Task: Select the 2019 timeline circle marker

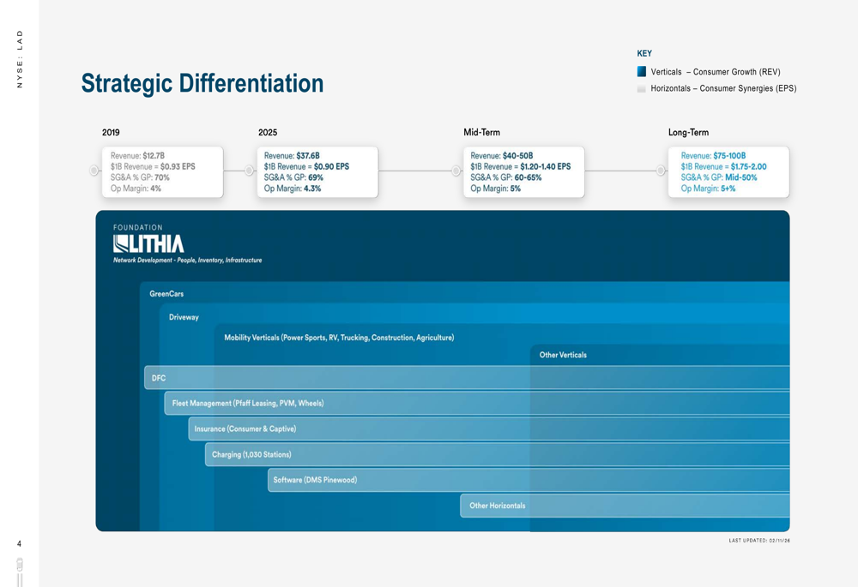Action: (x=94, y=171)
